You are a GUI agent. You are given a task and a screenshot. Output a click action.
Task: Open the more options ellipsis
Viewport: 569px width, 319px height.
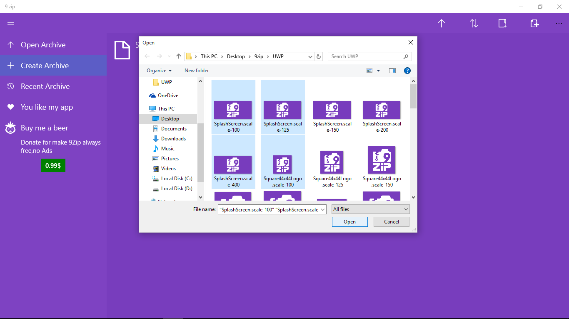pos(559,24)
